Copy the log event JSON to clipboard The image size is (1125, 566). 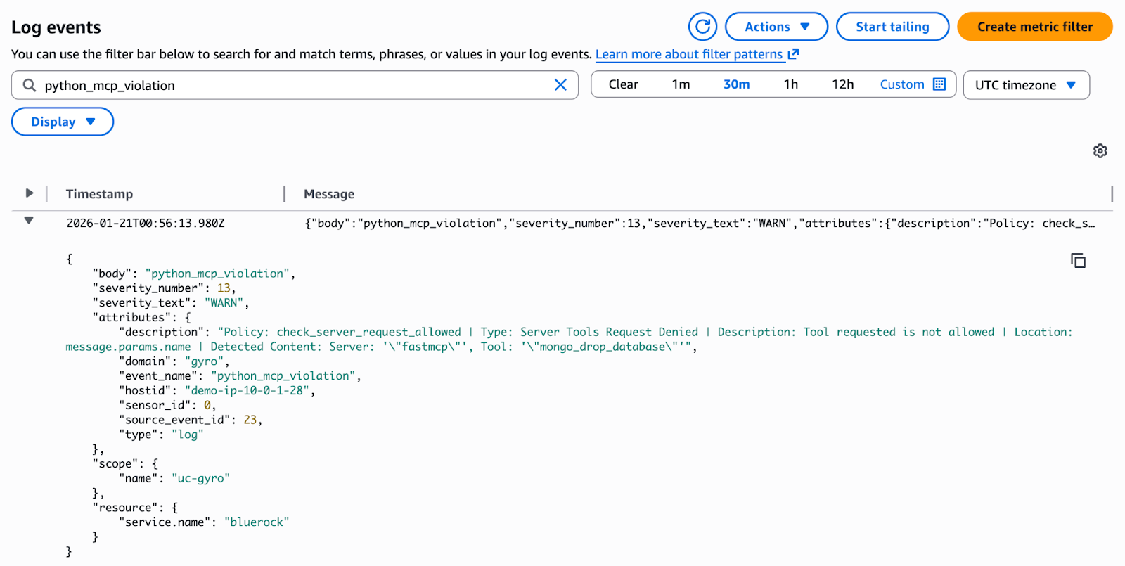pos(1078,261)
